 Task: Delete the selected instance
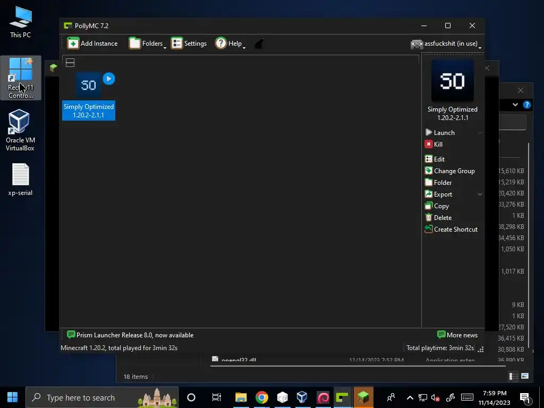click(438, 218)
